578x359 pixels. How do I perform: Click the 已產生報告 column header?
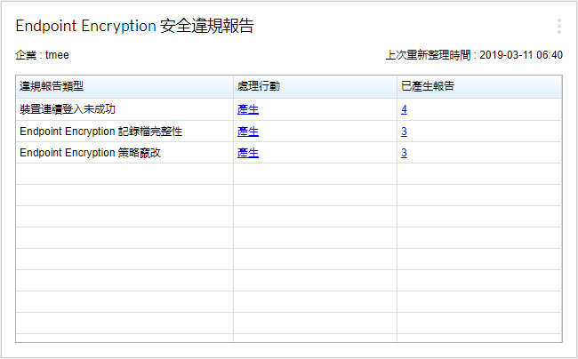click(426, 86)
